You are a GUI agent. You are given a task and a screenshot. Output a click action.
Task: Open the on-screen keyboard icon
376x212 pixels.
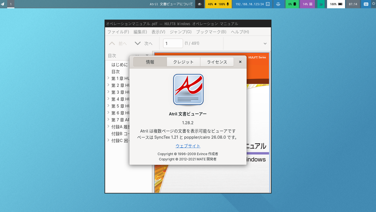click(366, 4)
